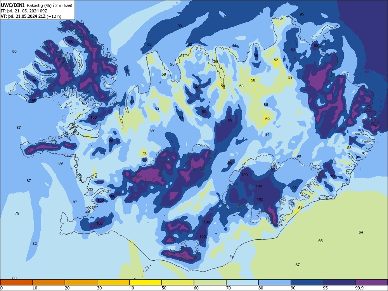The height and width of the screenshot is (291, 388).
Task: Click the 30–40% golden legend swatch
Action: 113,282
